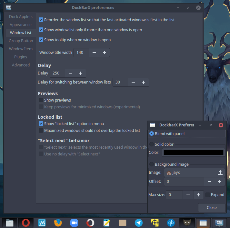230x228 pixels.
Task: Decrease the Delay value
Action: pyautogui.click(x=70, y=73)
